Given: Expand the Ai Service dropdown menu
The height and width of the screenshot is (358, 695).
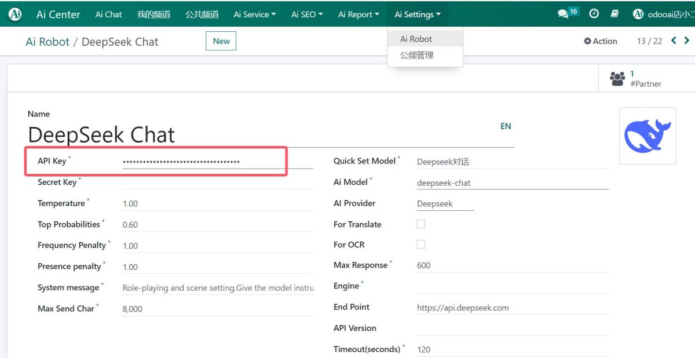Looking at the screenshot, I should coord(254,14).
